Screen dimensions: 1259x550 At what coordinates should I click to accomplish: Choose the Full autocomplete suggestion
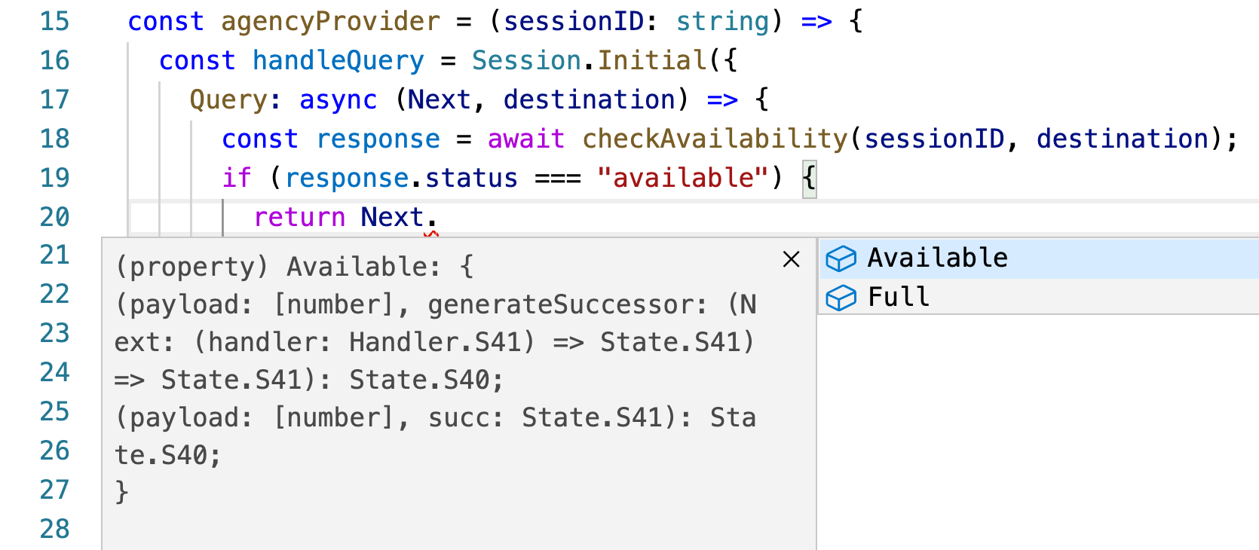click(x=898, y=298)
